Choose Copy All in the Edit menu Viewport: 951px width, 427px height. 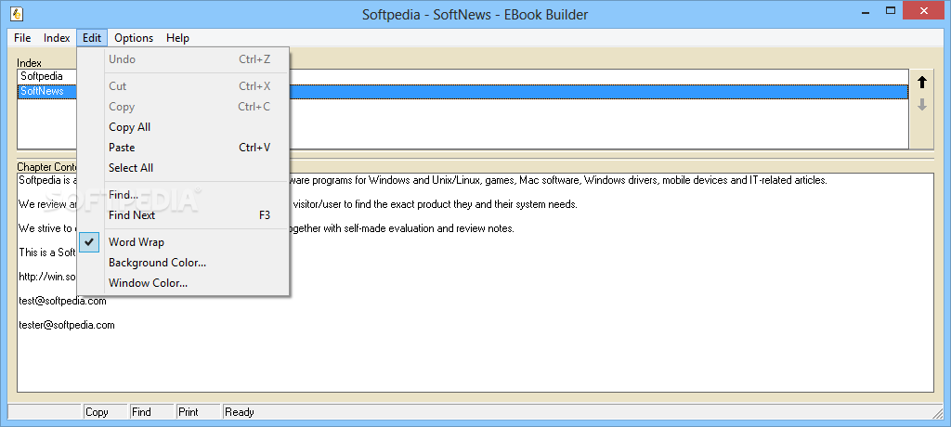[x=183, y=127]
